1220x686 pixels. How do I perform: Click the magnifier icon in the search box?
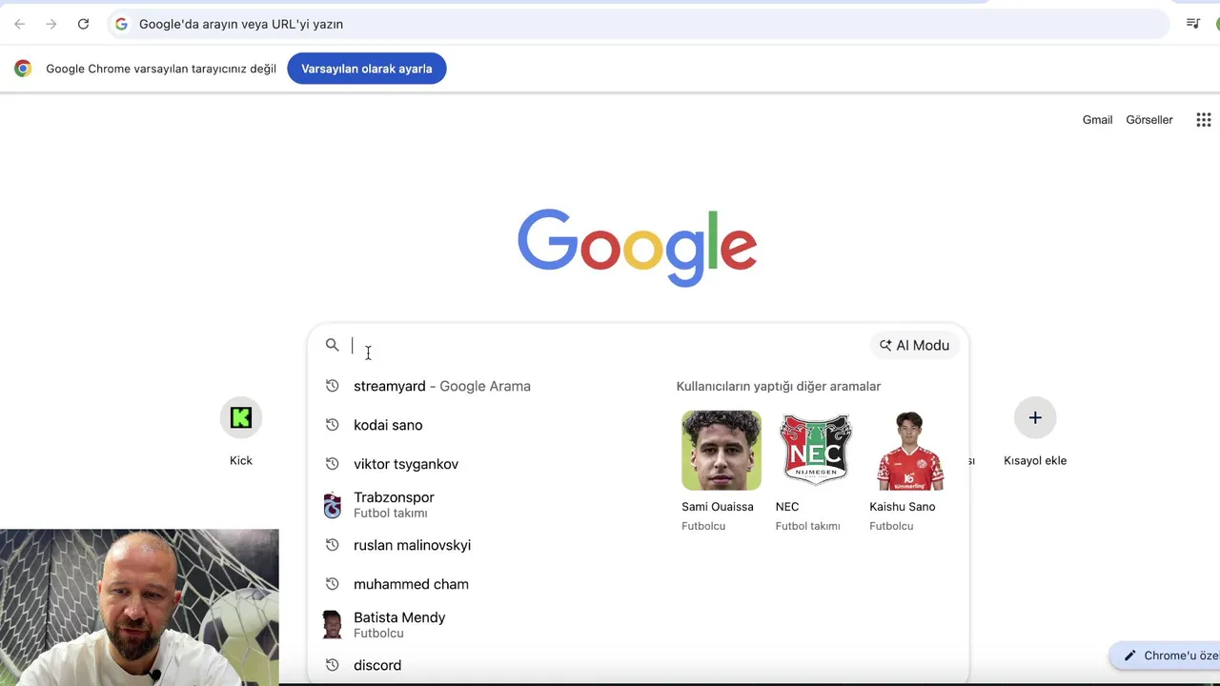pyautogui.click(x=332, y=345)
